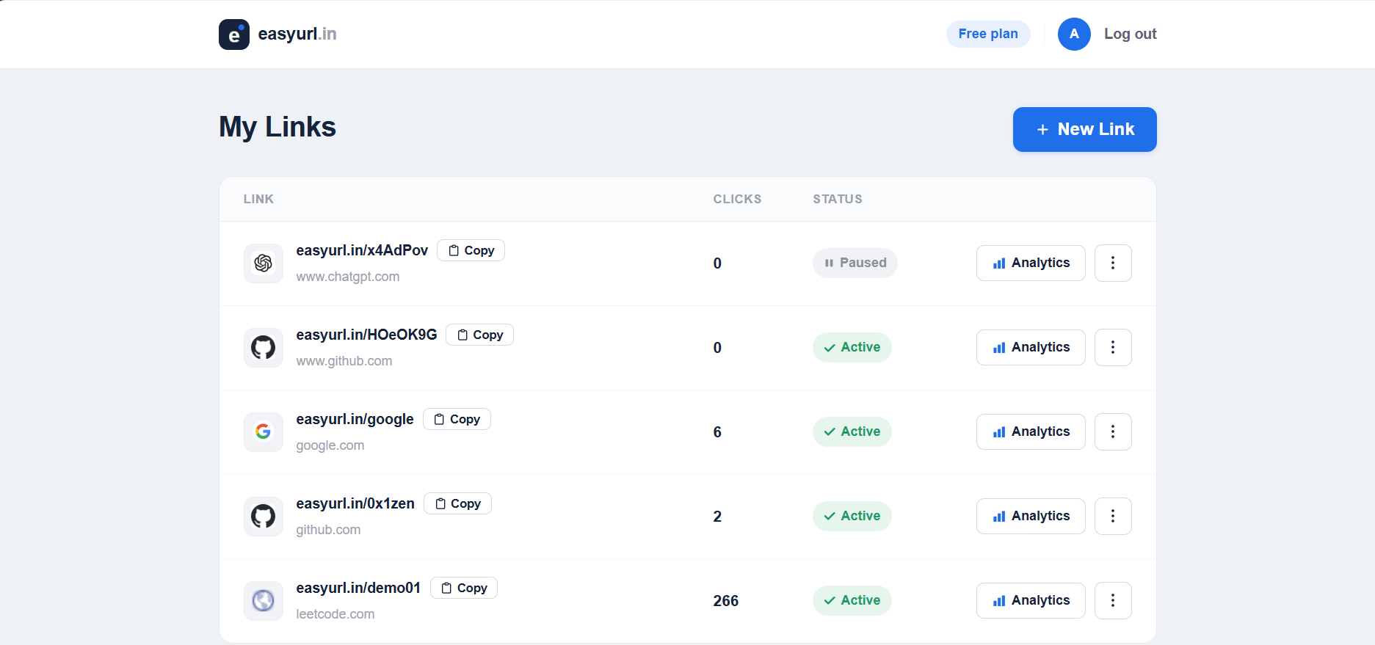Copy the easyurl.in/0x1zen link
The height and width of the screenshot is (645, 1375).
click(x=457, y=503)
